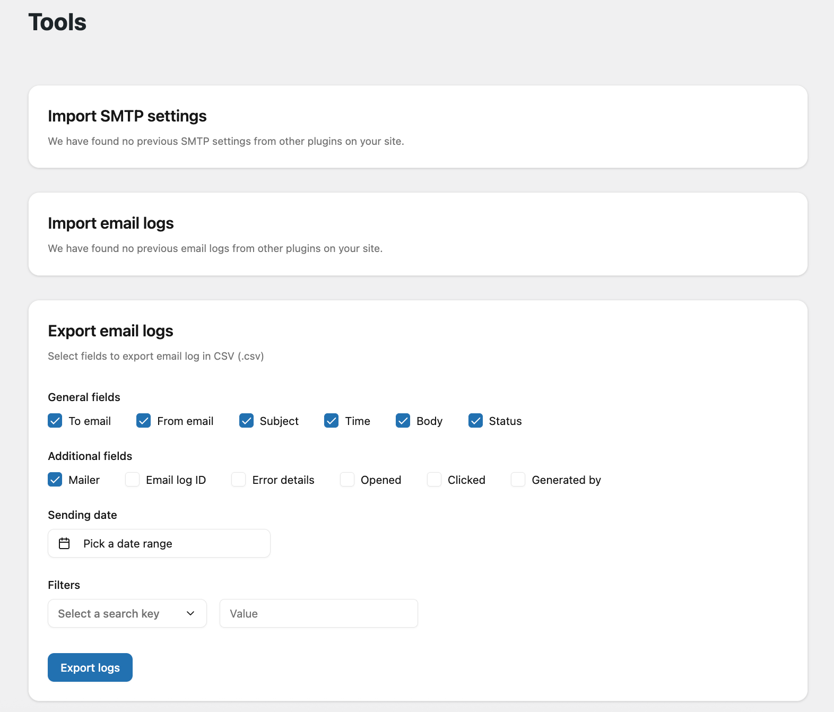Enable the Email log ID checkbox
The image size is (834, 712).
click(x=133, y=480)
